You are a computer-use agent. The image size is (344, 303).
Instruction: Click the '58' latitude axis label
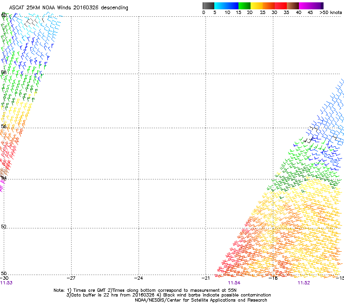tap(4, 72)
